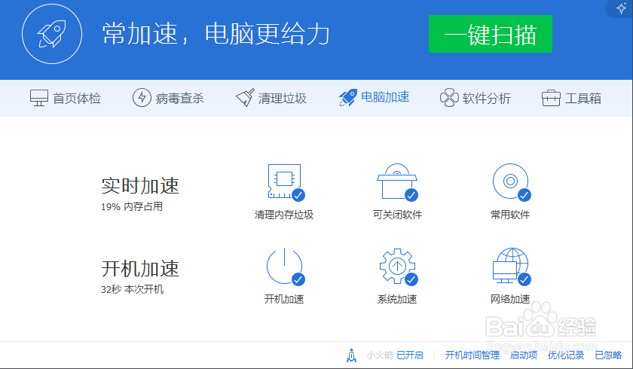Click the 清理内存垃圾 label
Image resolution: width=633 pixels, height=369 pixels.
tap(284, 215)
